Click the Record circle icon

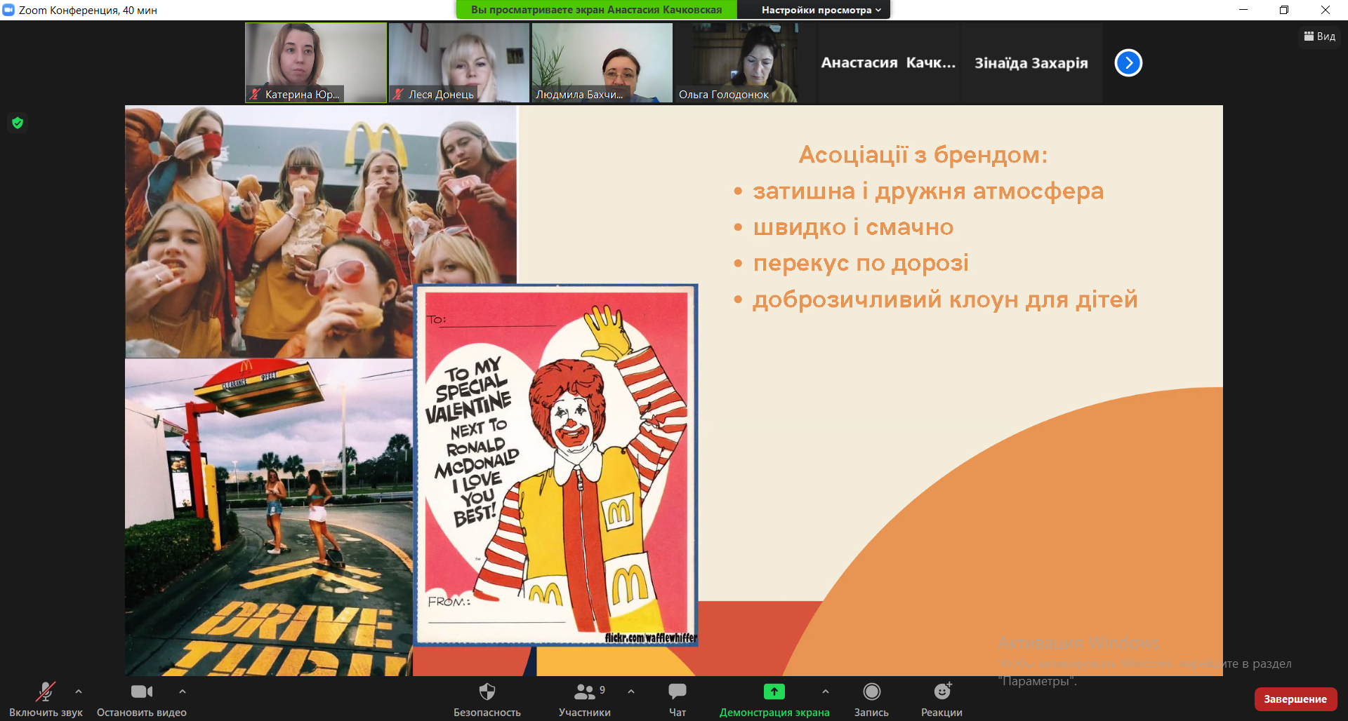tap(871, 692)
